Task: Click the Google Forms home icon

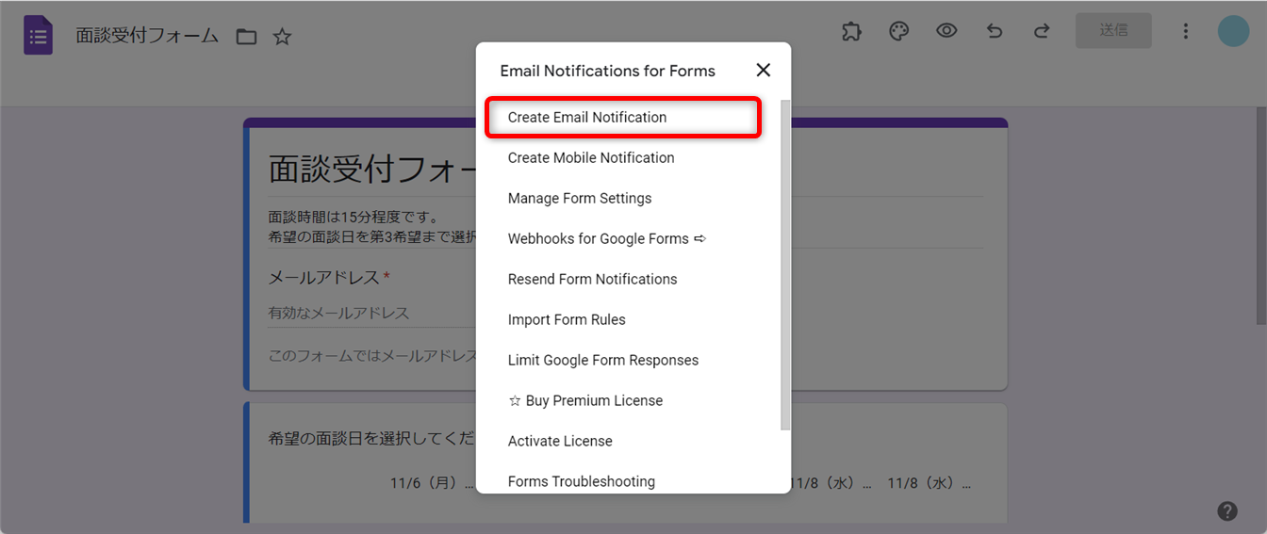Action: point(38,36)
